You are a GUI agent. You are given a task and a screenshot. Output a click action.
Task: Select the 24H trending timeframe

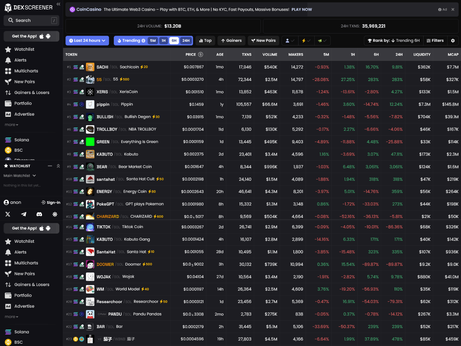tap(186, 41)
